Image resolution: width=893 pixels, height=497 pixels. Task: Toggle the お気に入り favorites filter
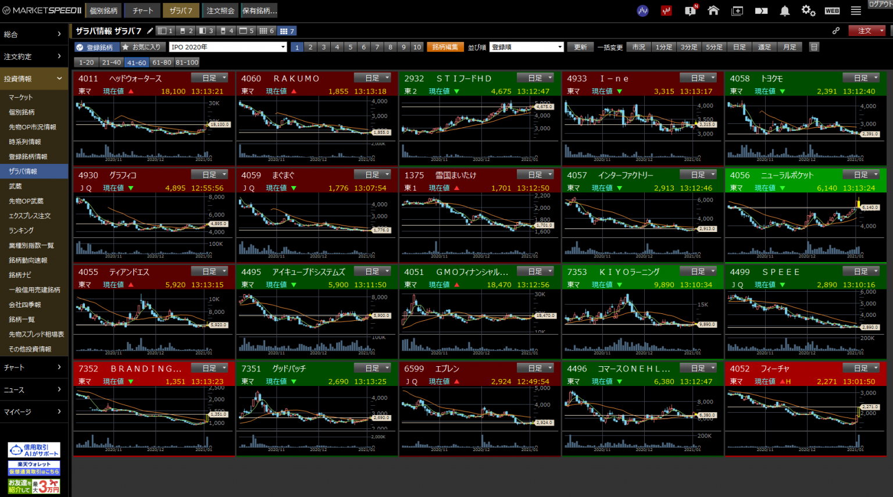click(x=141, y=47)
